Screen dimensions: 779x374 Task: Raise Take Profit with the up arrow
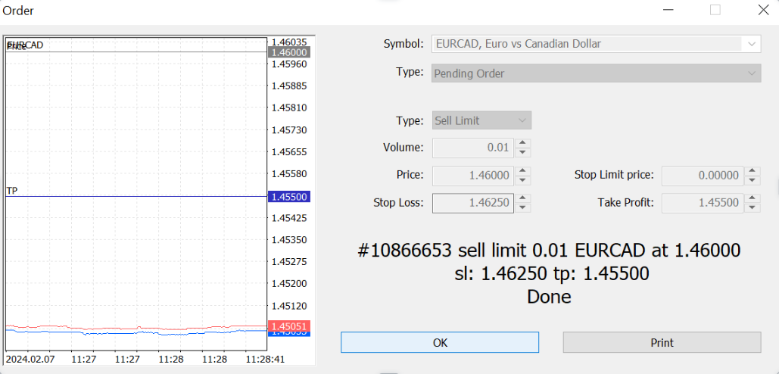click(x=752, y=198)
